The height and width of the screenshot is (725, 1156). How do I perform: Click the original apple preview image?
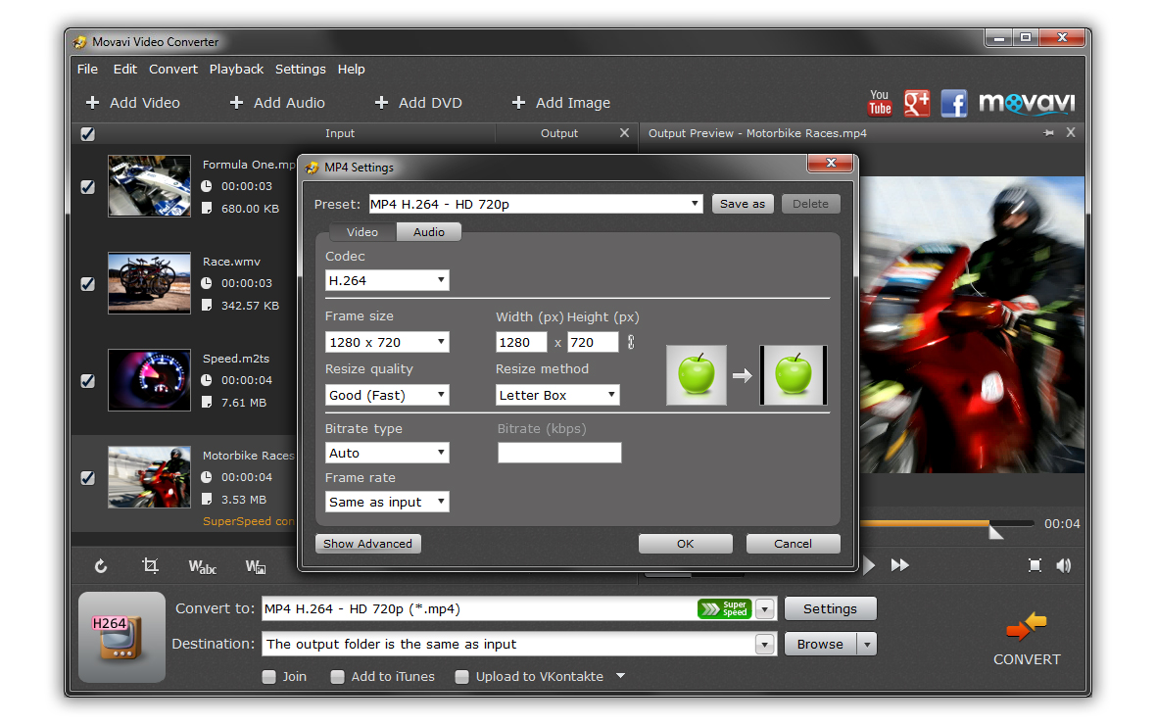tap(696, 375)
